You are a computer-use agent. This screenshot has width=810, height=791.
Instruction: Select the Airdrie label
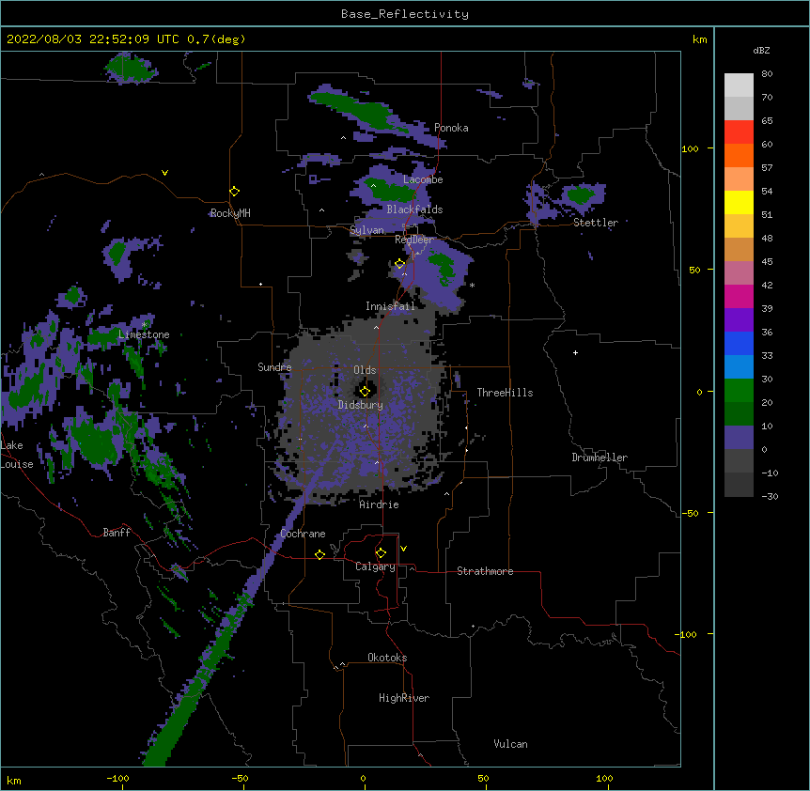tap(380, 504)
